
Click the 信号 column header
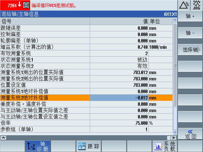pyautogui.click(x=45, y=21)
